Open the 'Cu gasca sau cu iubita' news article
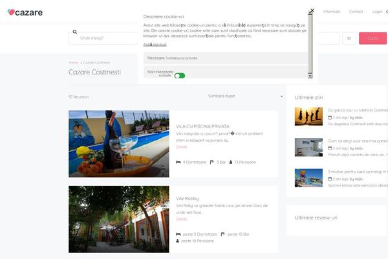 358,110
